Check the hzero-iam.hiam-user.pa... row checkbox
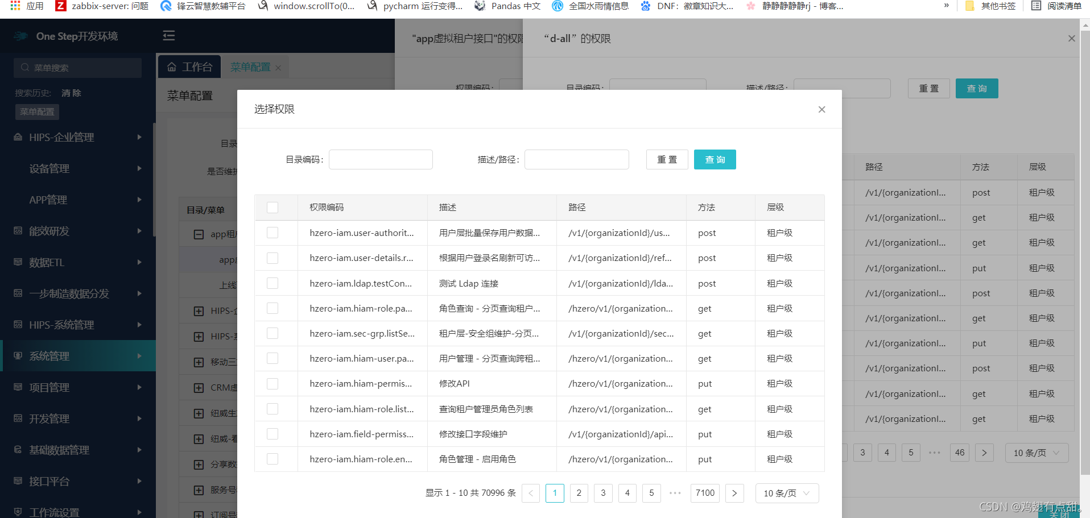The image size is (1090, 518). click(x=272, y=358)
